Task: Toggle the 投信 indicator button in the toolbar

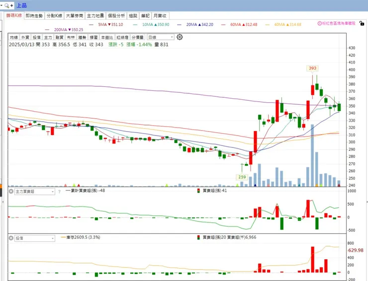Action: pos(36,37)
